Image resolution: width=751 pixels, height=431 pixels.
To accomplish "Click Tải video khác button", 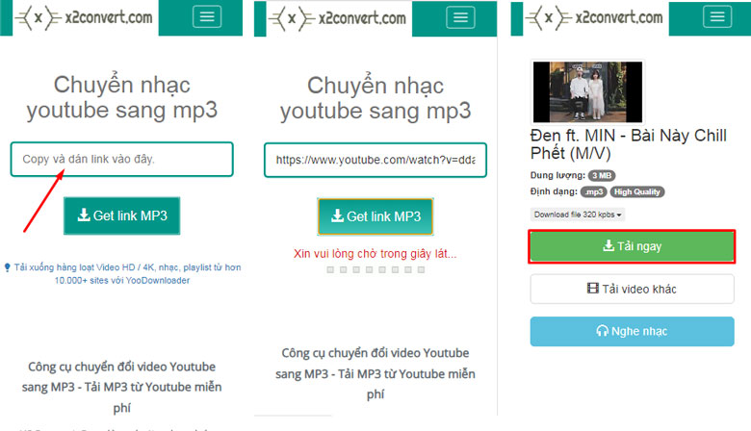I will [x=632, y=289].
